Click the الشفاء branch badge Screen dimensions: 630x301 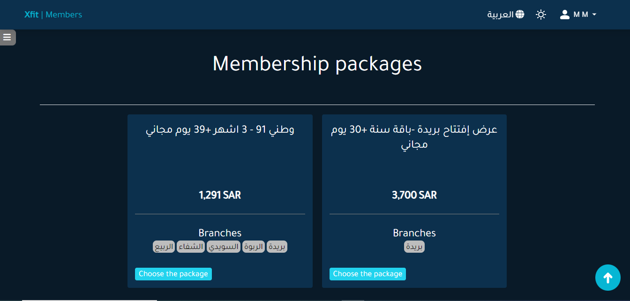pos(191,247)
